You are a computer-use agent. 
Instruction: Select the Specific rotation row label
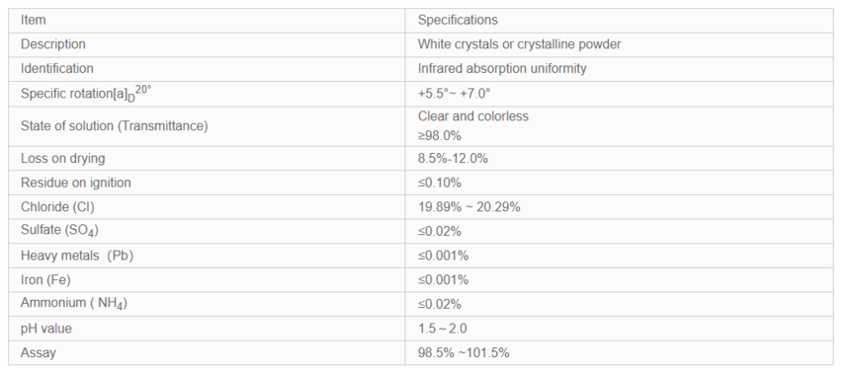pos(86,93)
